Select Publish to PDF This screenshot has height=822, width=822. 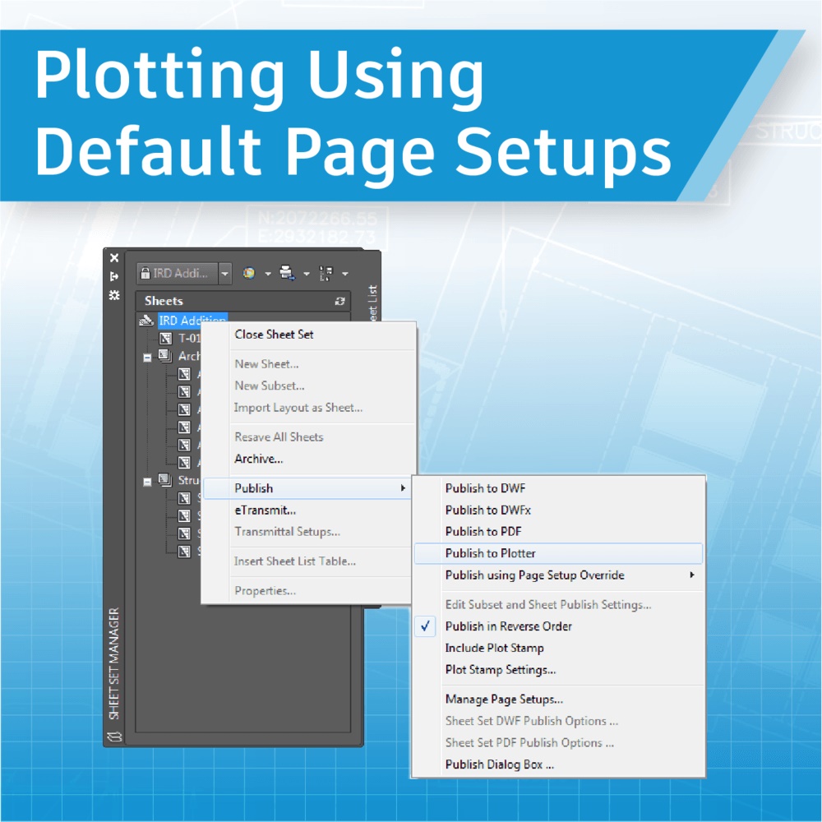coord(483,532)
